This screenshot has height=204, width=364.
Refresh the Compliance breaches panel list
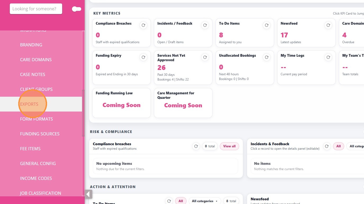(196, 146)
